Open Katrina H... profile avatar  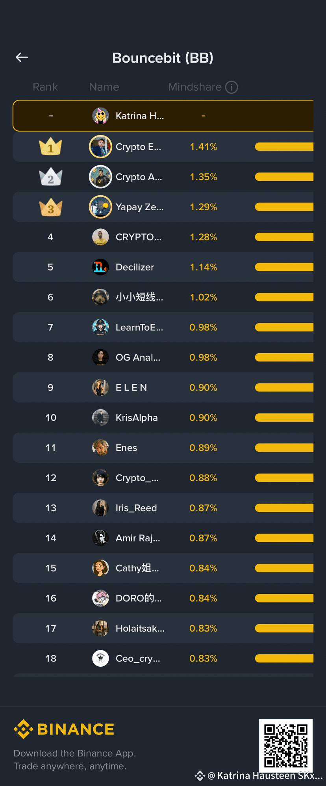[x=100, y=116]
